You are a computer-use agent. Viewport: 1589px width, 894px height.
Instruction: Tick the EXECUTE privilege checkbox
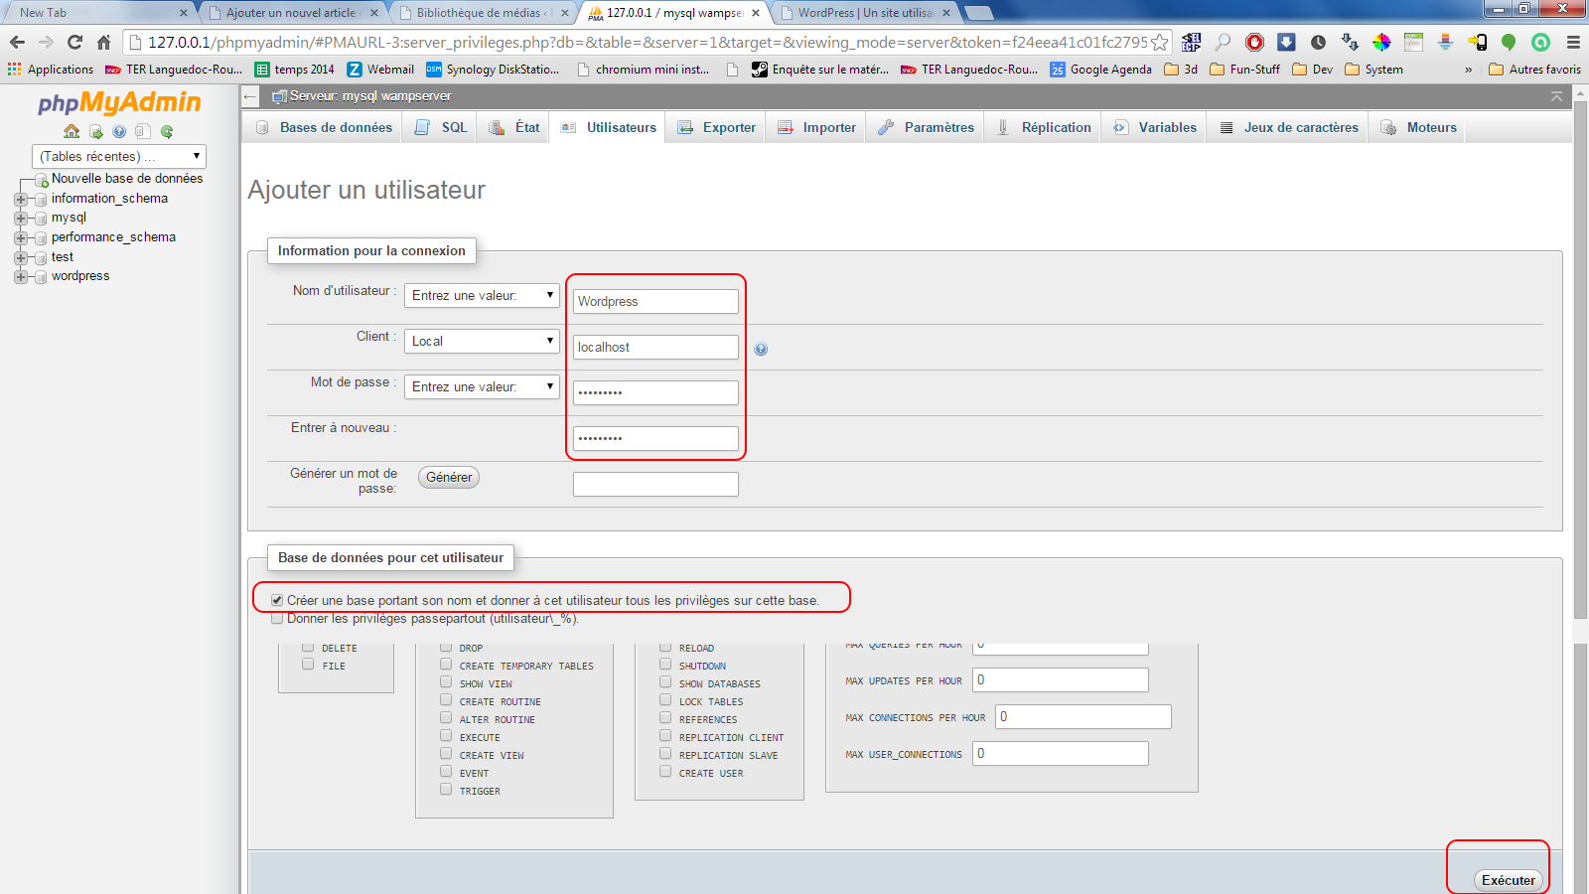coord(446,736)
